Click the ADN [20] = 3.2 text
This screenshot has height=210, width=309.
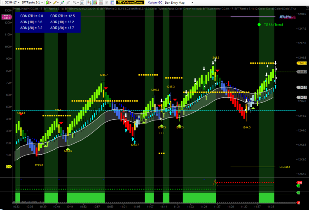point(31,28)
